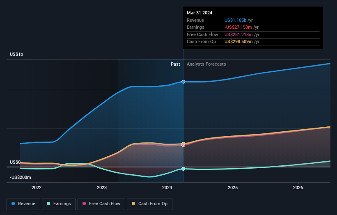The width and height of the screenshot is (337, 215).
Task: Click the Cash From Op label in tooltip
Action: coord(201,42)
